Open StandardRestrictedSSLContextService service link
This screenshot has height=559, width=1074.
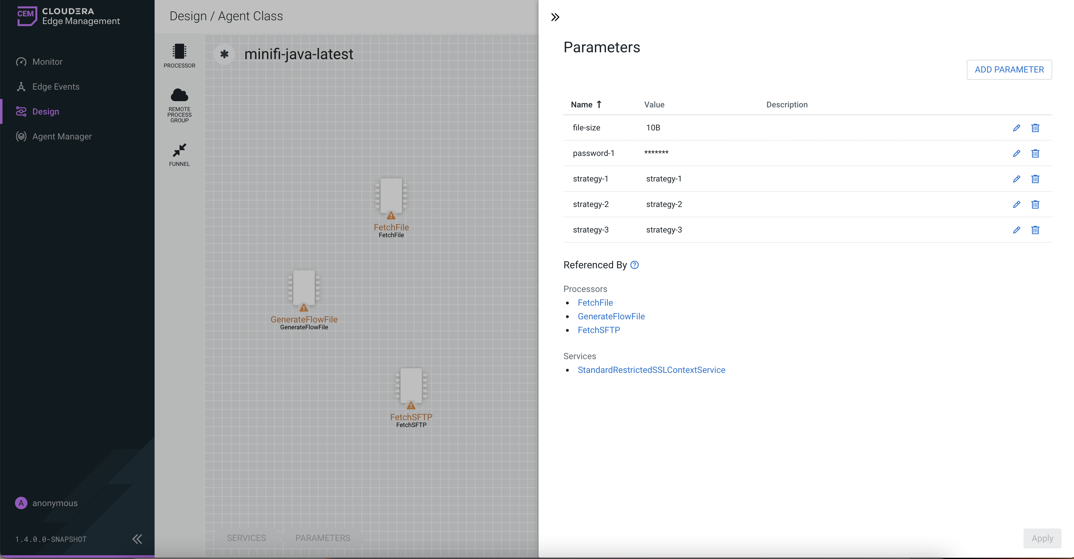(x=651, y=370)
